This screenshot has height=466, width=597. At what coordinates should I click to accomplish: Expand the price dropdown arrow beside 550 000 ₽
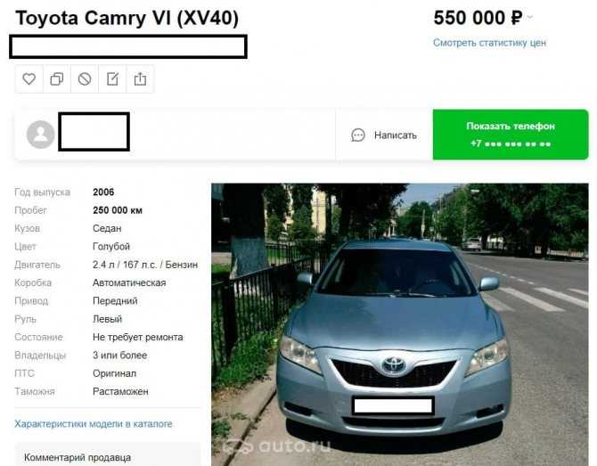pyautogui.click(x=530, y=17)
